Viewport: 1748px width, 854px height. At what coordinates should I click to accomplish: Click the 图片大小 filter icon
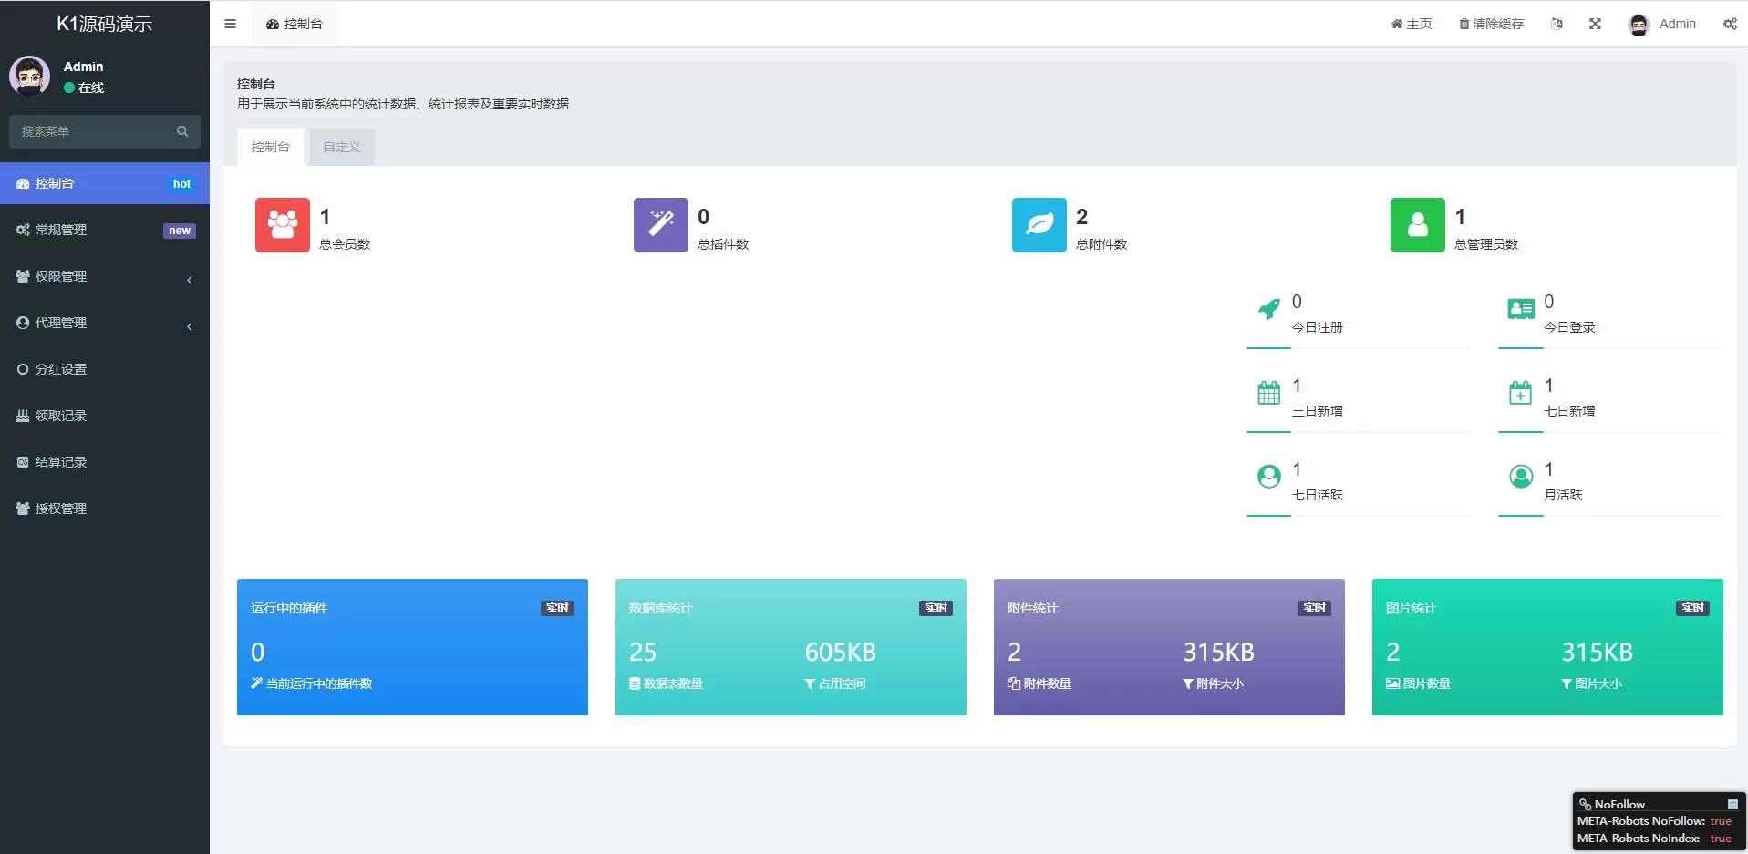click(1567, 684)
